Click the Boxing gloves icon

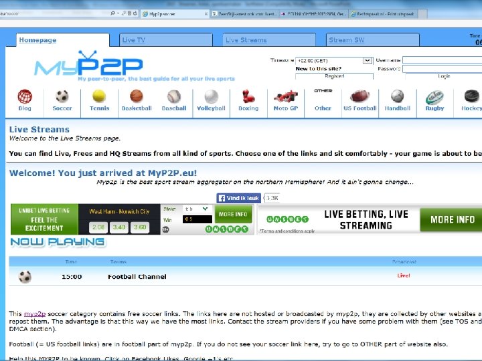click(248, 96)
